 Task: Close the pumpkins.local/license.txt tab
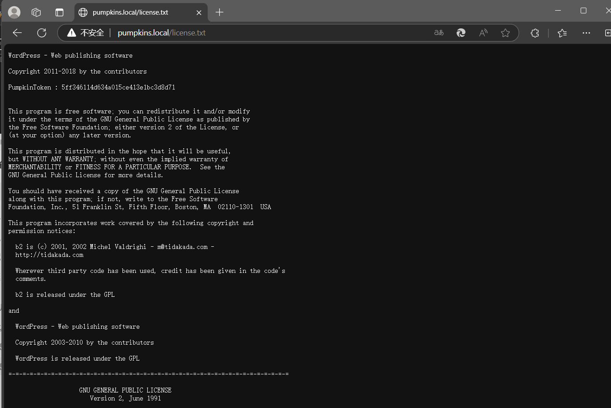click(x=199, y=12)
